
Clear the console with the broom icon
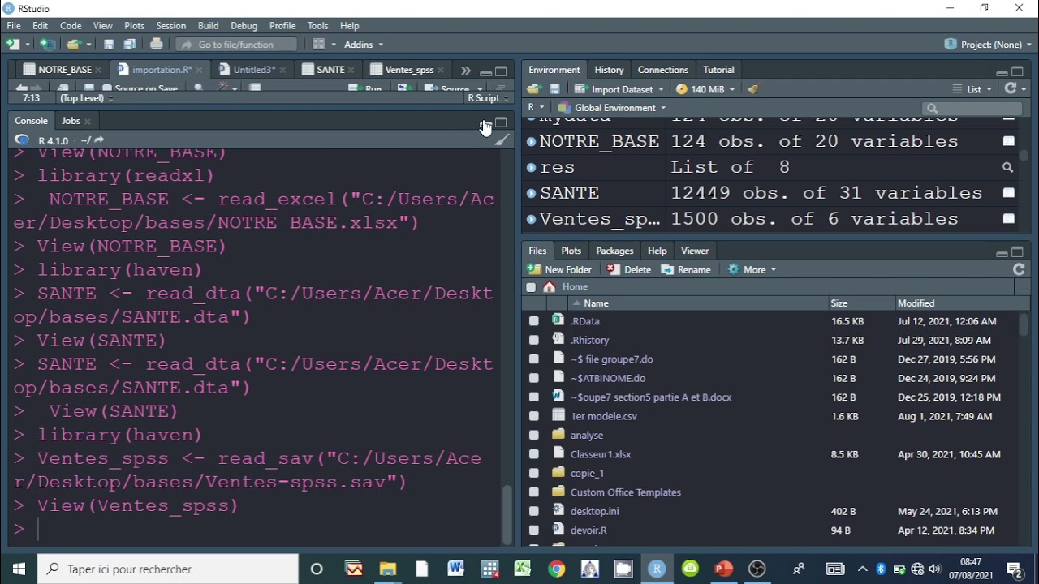[x=502, y=140]
